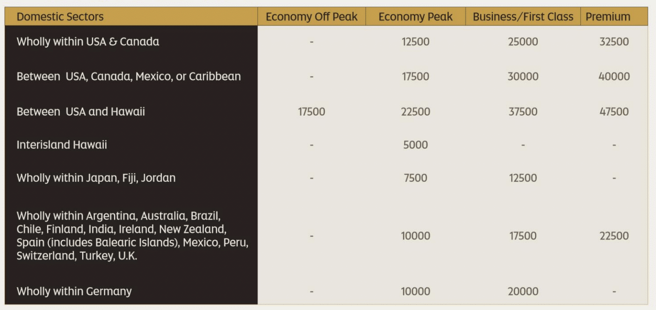Select the Business/First Class column header
This screenshot has width=656, height=310.
[523, 17]
